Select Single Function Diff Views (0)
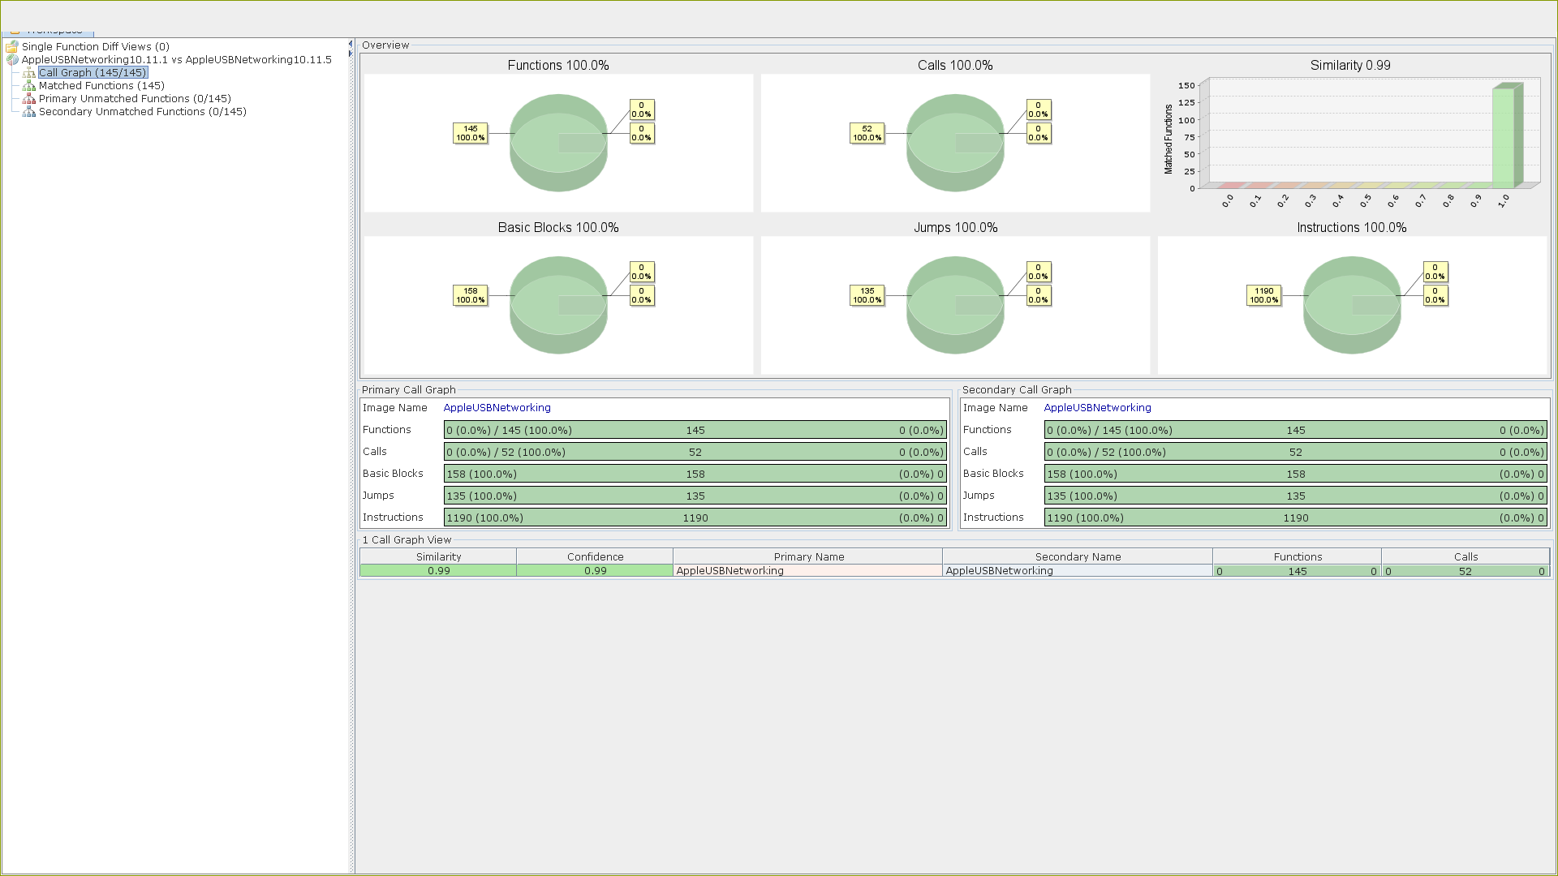This screenshot has width=1558, height=876. [96, 47]
